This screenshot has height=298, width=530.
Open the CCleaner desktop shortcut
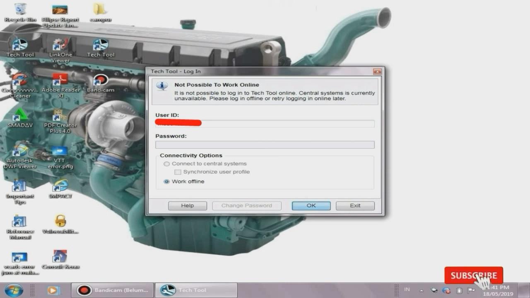click(20, 85)
